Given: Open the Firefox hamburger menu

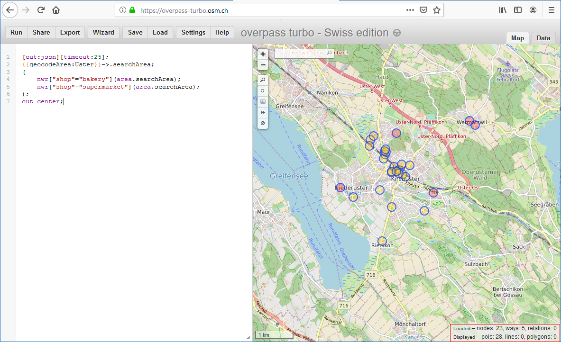Looking at the screenshot, I should [551, 10].
